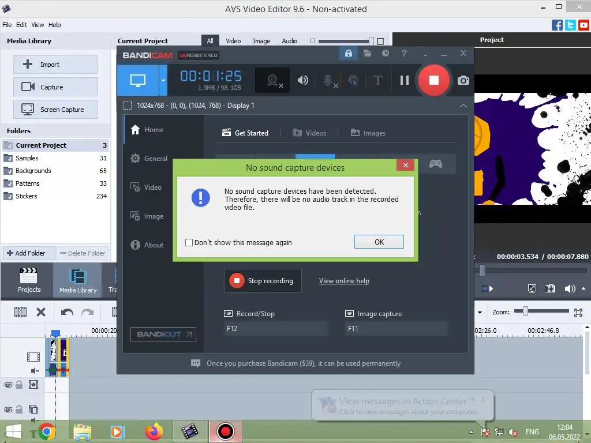Toggle Bandicam mouse click effect icon
The width and height of the screenshot is (591, 443).
click(x=353, y=80)
